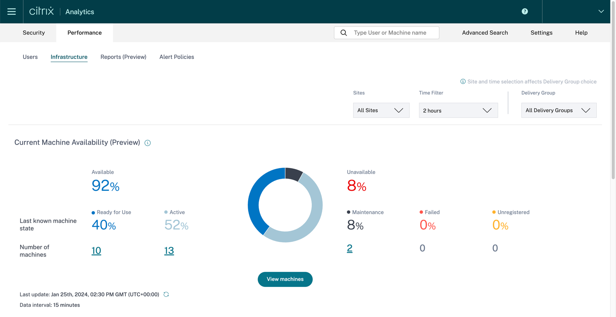Viewport: 616px width, 317px height.
Task: Click the View machines button
Action: tap(285, 279)
